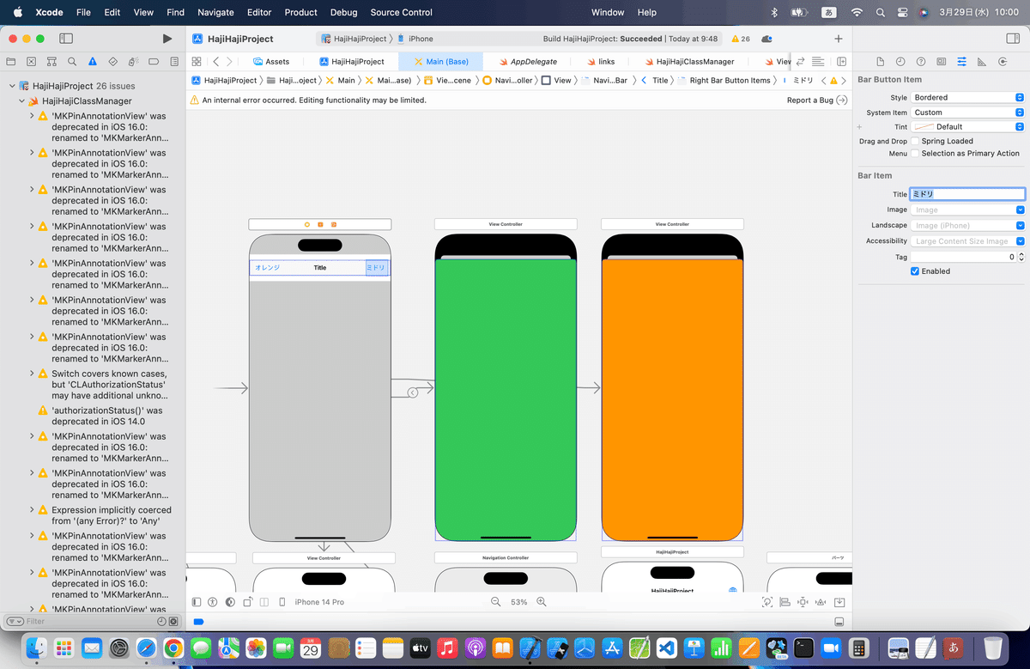Toggle canvas orientation button
This screenshot has width=1030, height=669.
[x=248, y=602]
